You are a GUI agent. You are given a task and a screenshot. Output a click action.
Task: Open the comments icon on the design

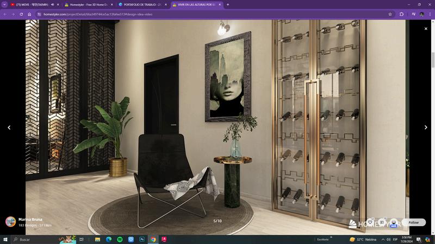click(382, 222)
